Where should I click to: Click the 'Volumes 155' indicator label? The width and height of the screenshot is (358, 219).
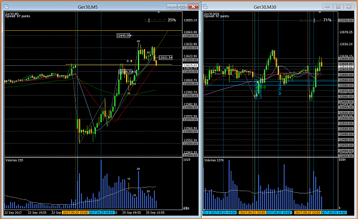(14, 160)
